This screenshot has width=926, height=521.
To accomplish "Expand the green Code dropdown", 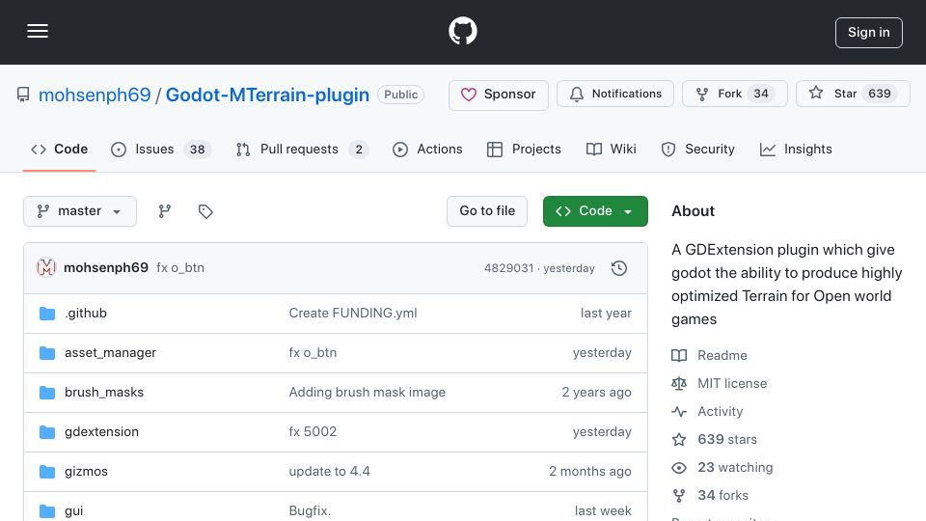I will 595,211.
